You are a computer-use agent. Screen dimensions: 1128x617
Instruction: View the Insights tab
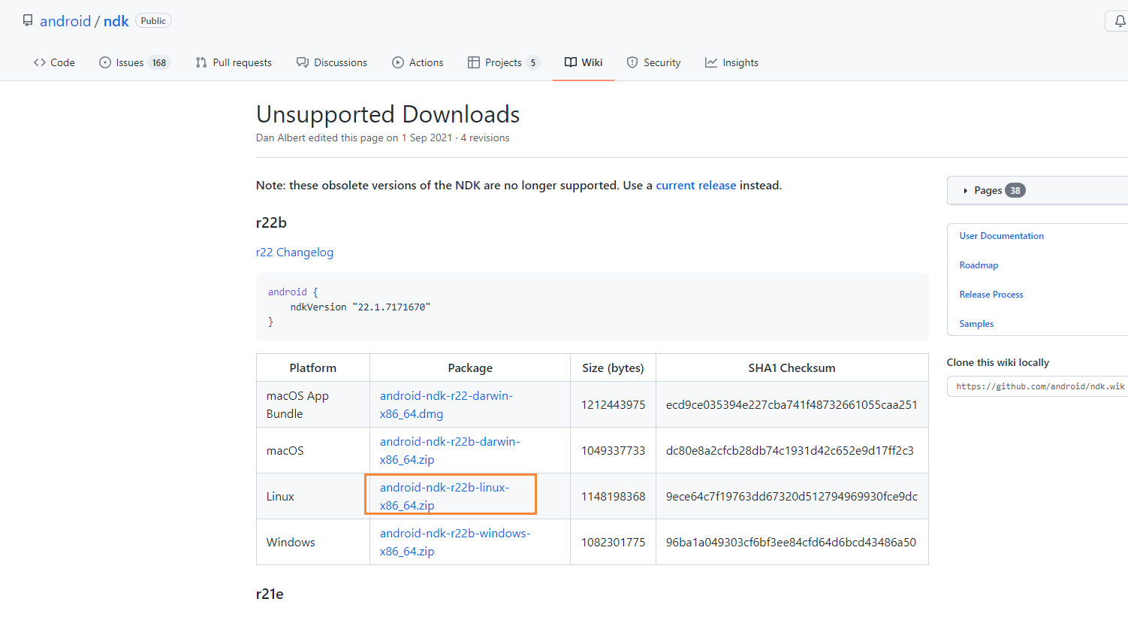731,62
